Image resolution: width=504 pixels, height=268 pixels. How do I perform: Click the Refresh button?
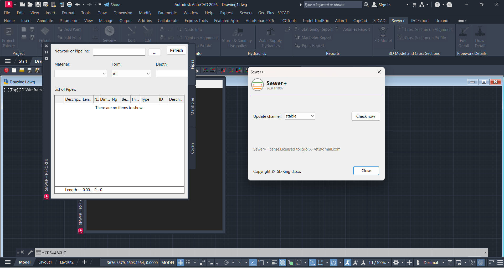[176, 50]
